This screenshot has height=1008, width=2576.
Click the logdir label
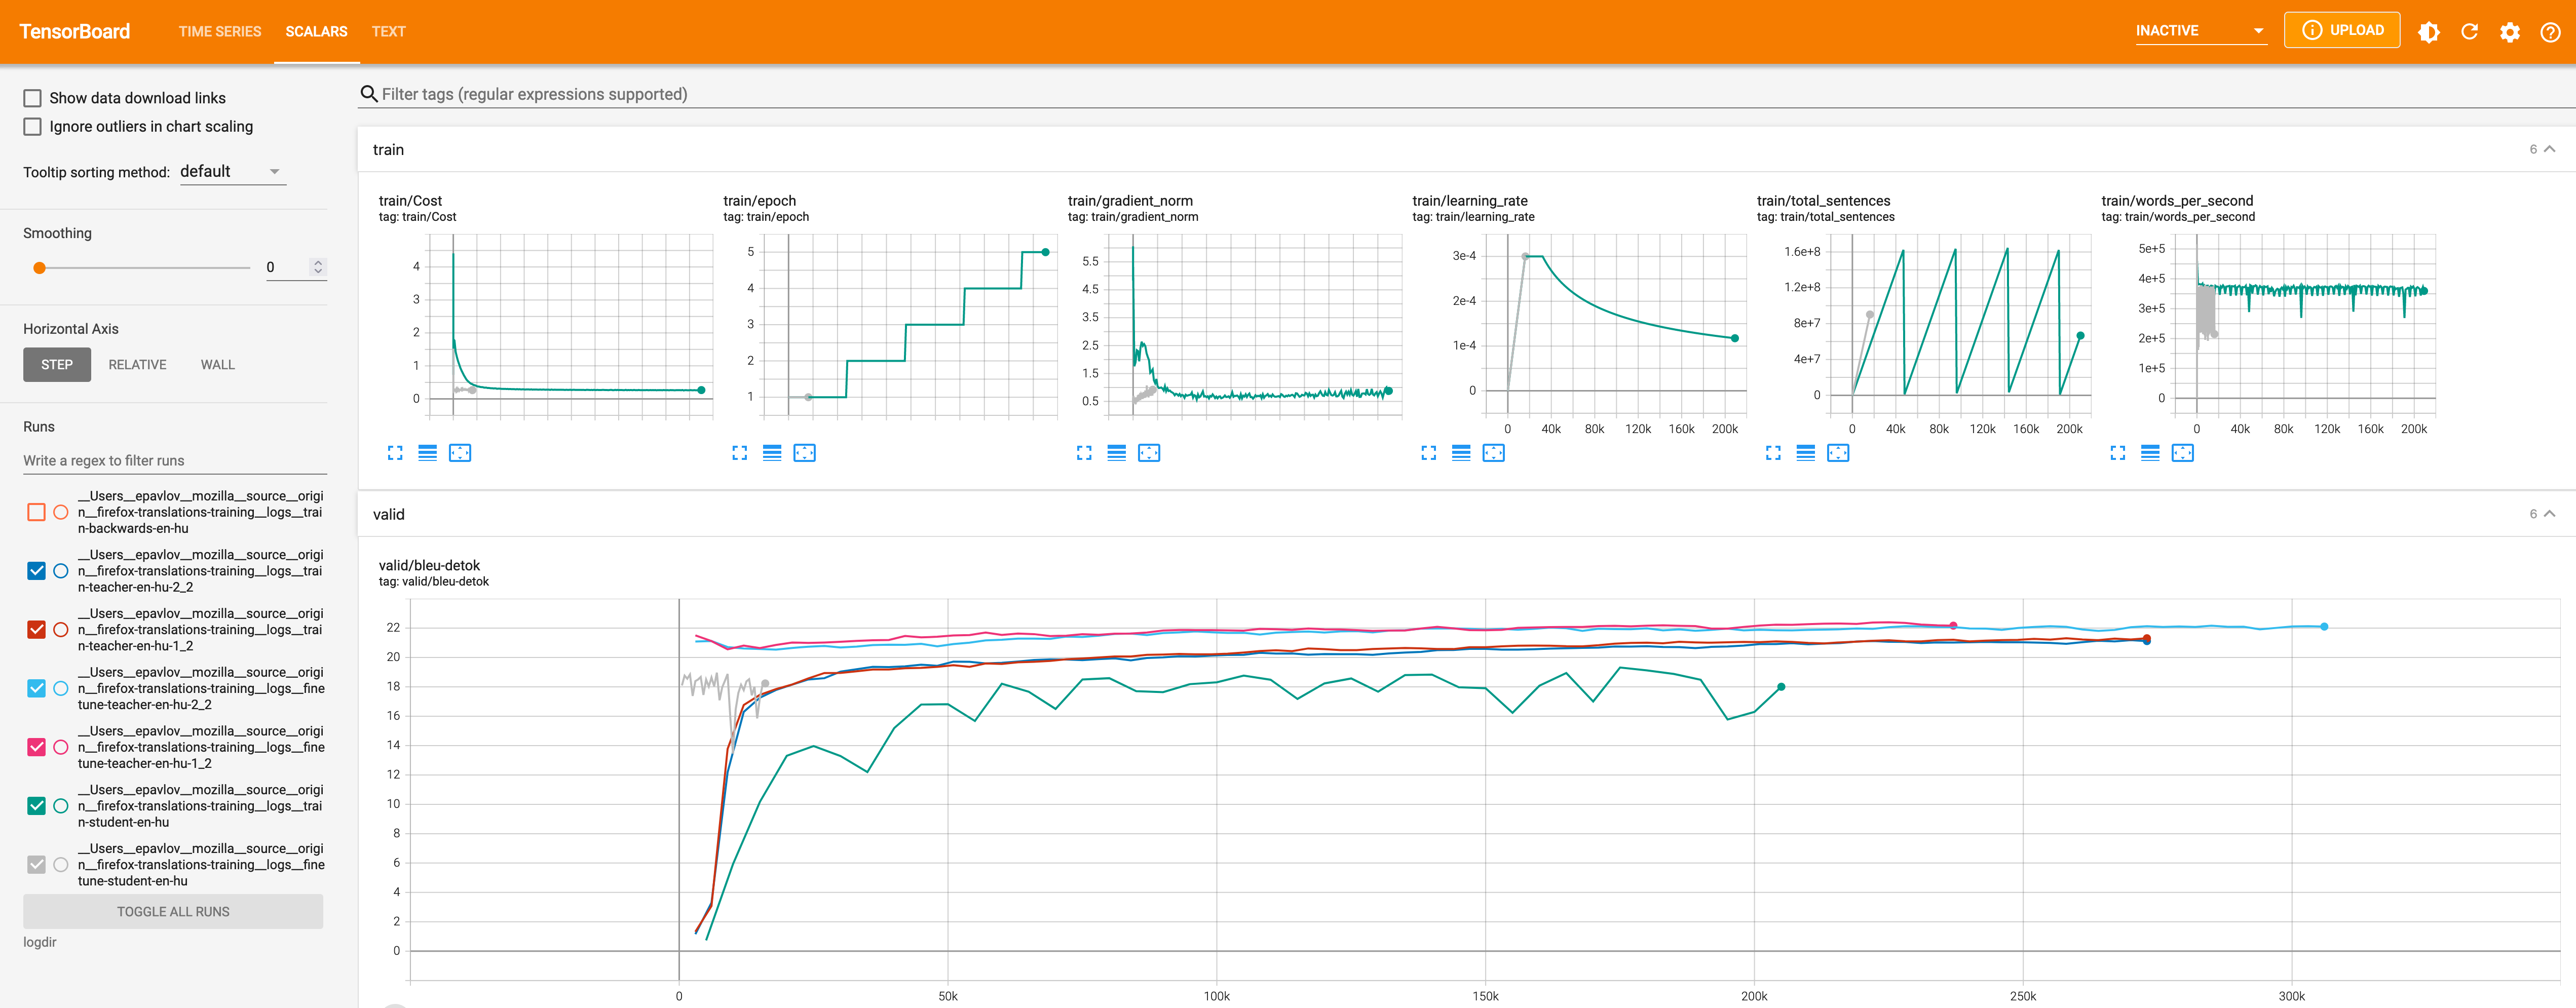[x=40, y=942]
